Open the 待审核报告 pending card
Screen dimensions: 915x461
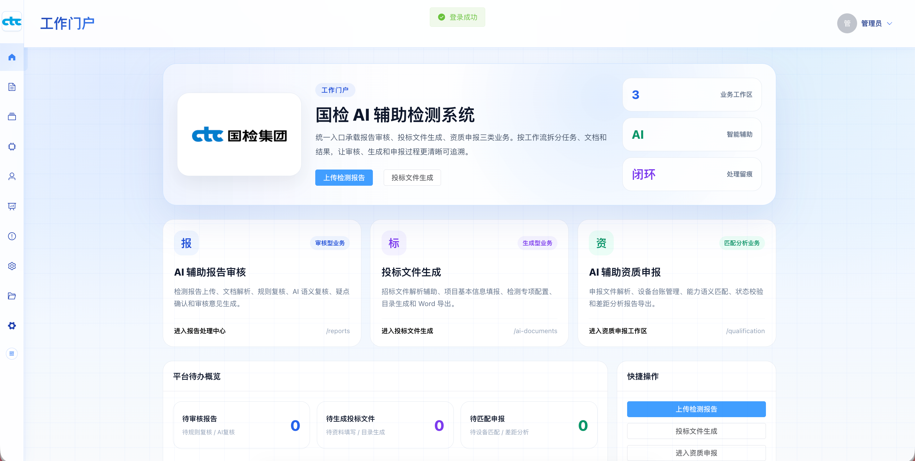point(241,425)
